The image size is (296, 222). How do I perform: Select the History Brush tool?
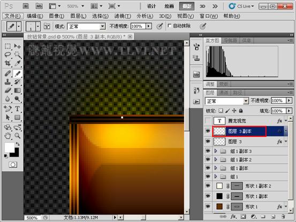pos(17,82)
